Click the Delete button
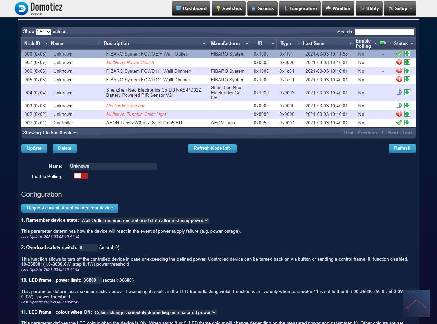Viewport: 437px width, 324px height. (x=65, y=148)
